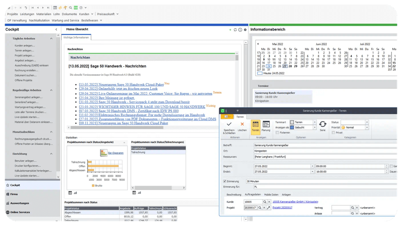The image size is (402, 226).
Task: Go to previous record toolbar arrow
Action: pyautogui.click(x=38, y=8)
